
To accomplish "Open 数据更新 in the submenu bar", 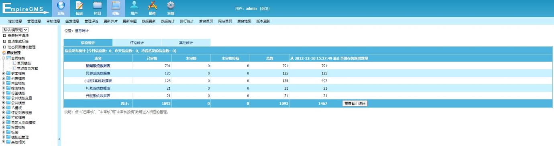I will coord(149,21).
